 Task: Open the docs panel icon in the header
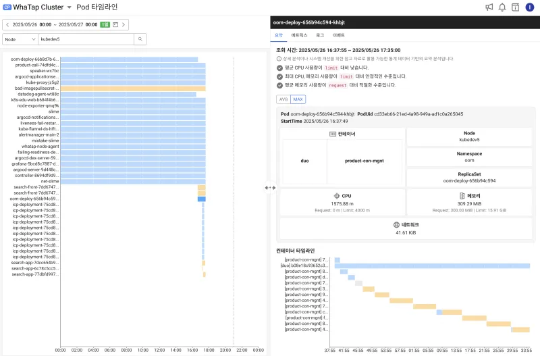pyautogui.click(x=515, y=7)
